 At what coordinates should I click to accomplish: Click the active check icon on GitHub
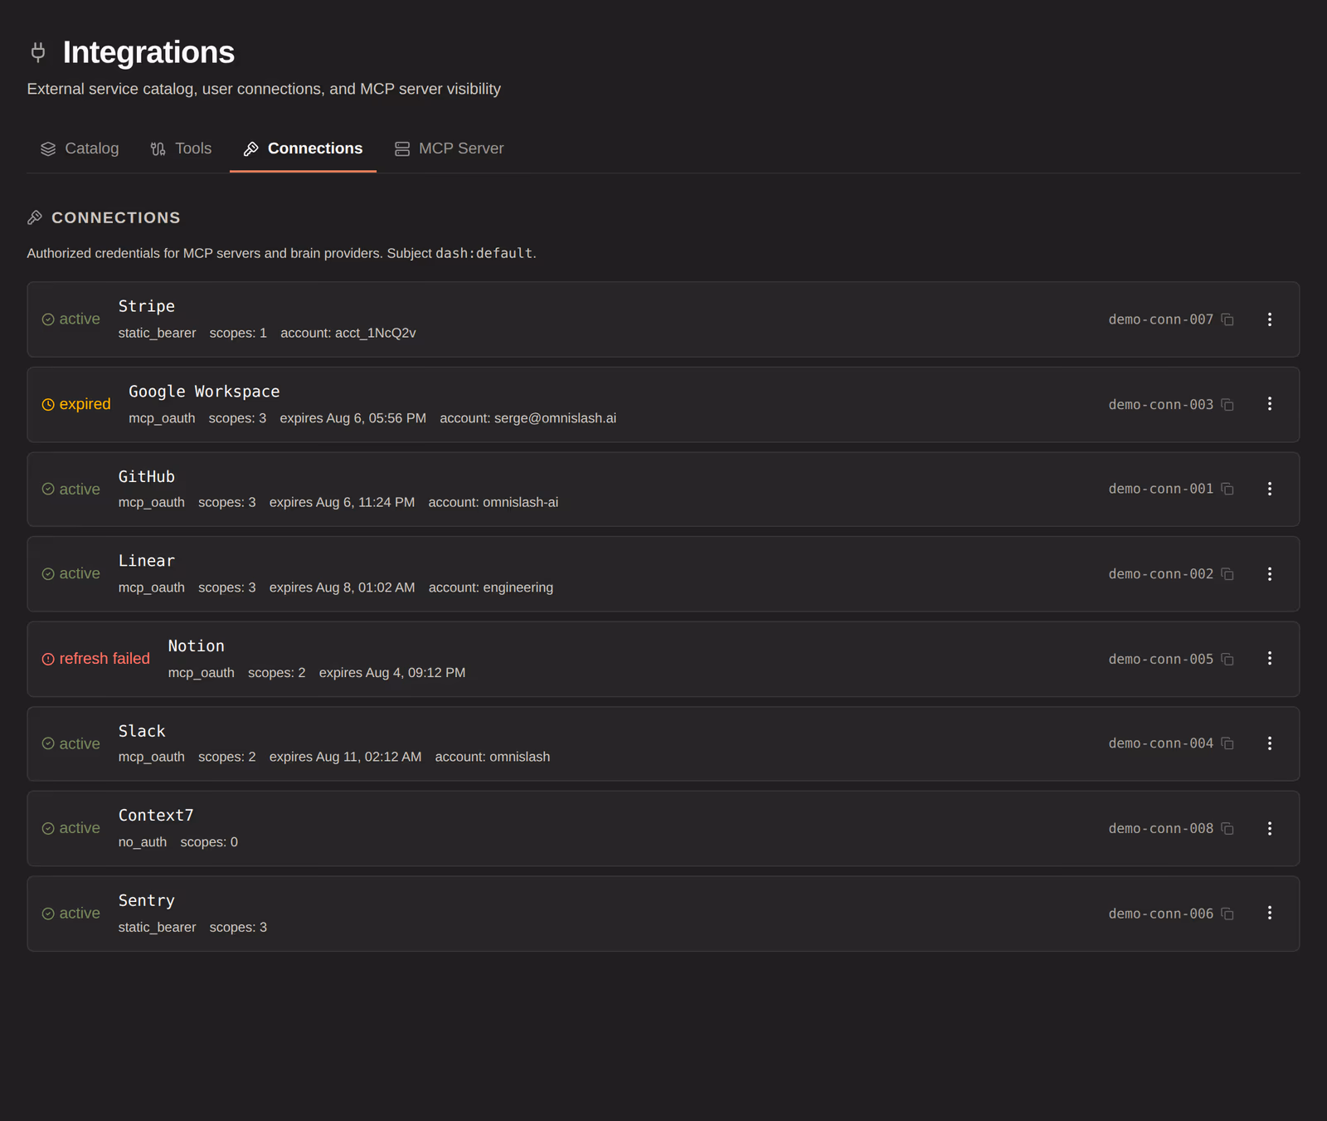point(48,490)
